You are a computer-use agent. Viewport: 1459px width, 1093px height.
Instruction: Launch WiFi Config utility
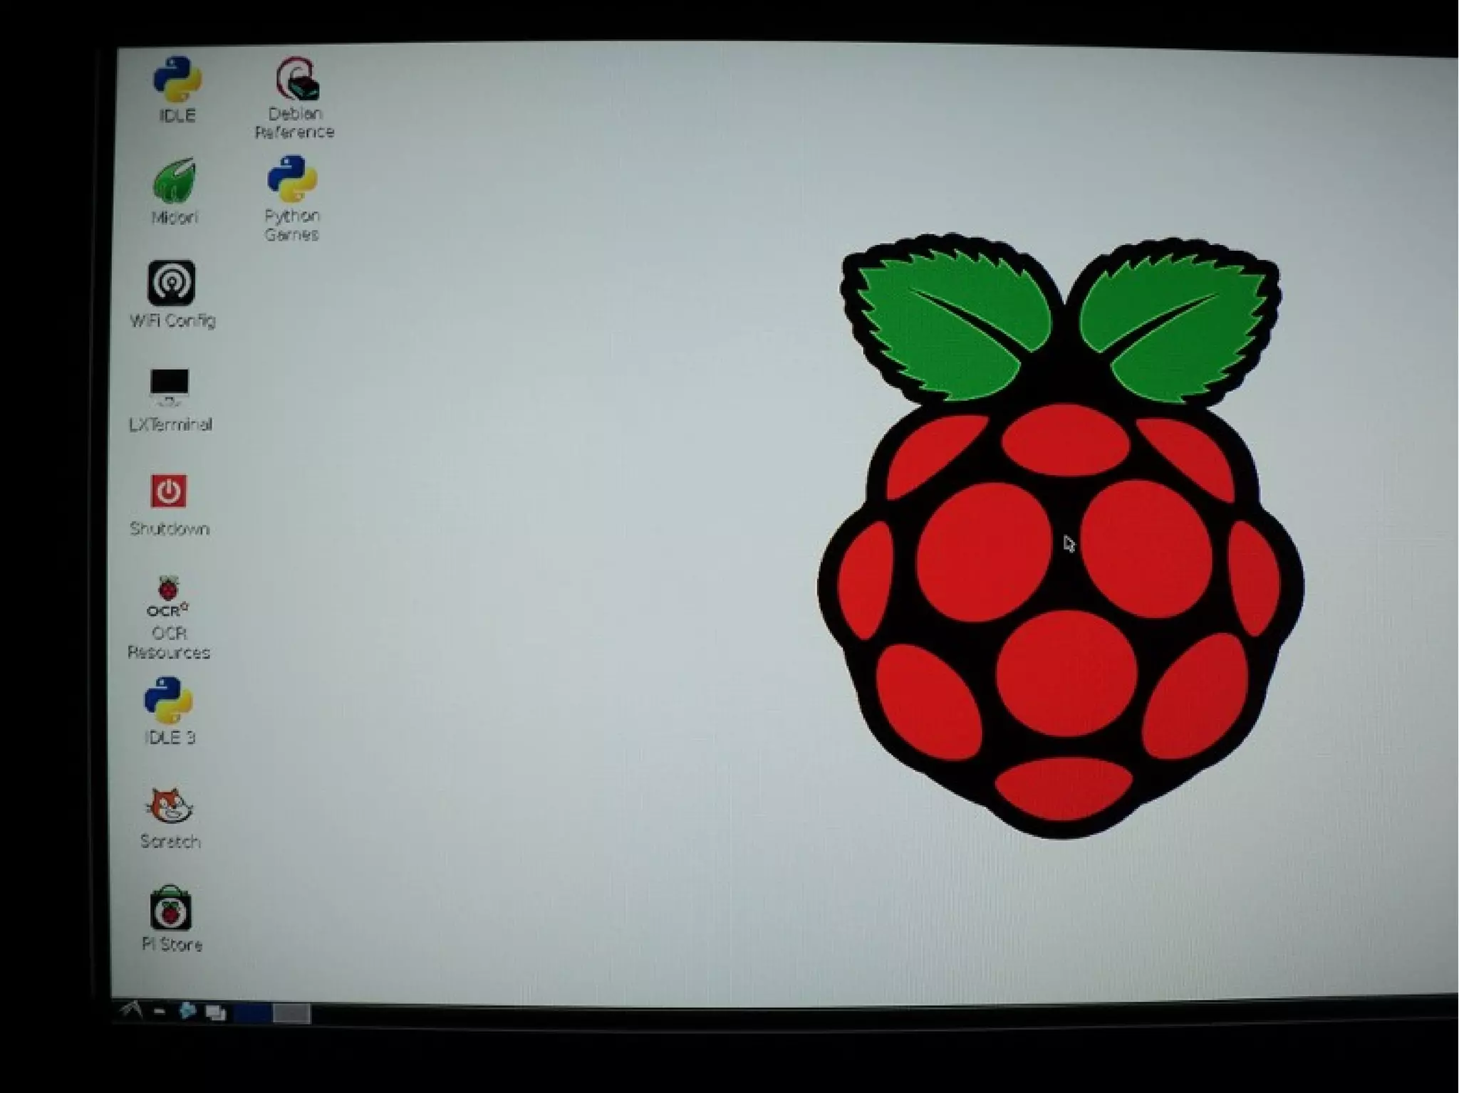172,283
